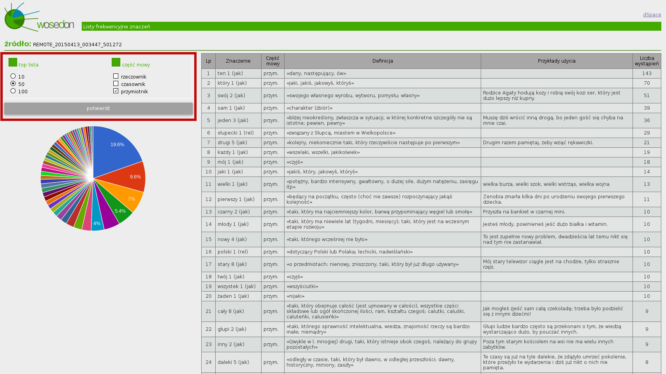Click the occurrence count 143

point(647,73)
